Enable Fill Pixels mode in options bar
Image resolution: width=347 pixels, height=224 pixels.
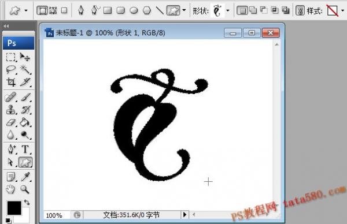(x=64, y=10)
